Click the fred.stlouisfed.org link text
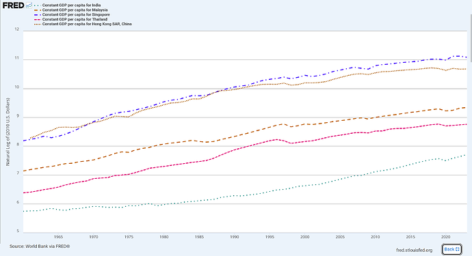Image resolution: width=472 pixels, height=256 pixels. click(x=415, y=251)
